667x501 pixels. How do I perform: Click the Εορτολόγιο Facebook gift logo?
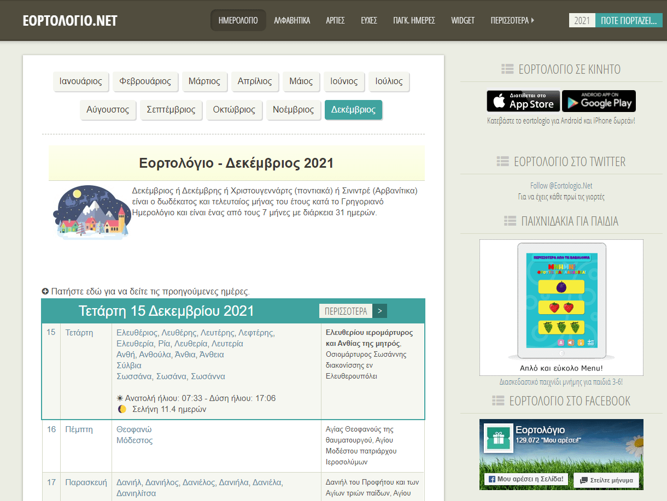point(497,438)
